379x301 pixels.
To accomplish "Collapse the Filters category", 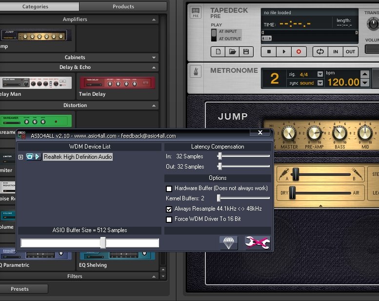I will click(x=154, y=277).
